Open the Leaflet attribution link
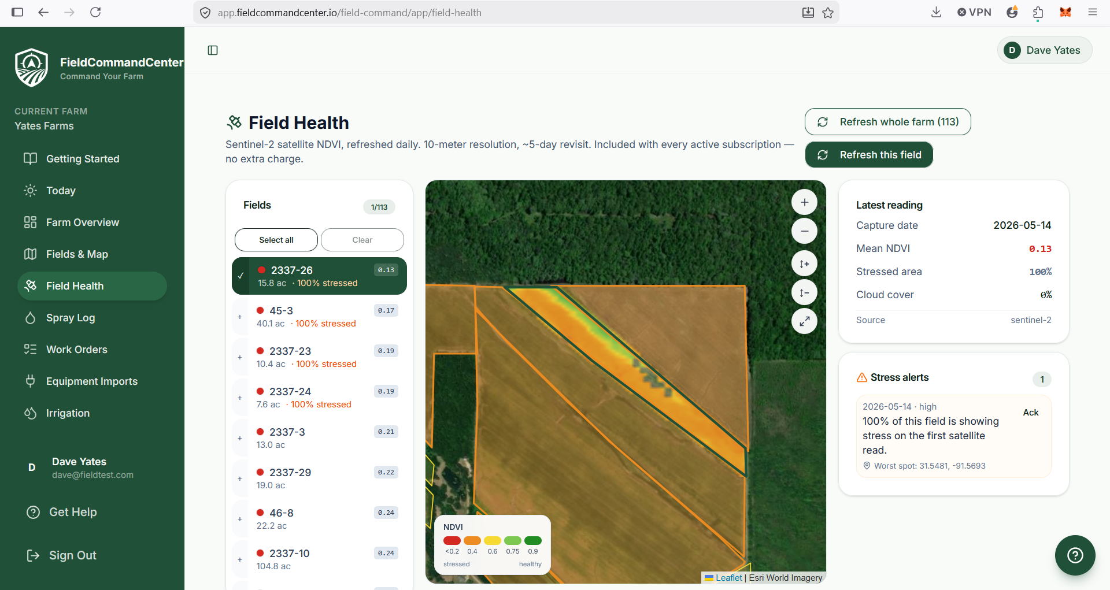 (728, 578)
